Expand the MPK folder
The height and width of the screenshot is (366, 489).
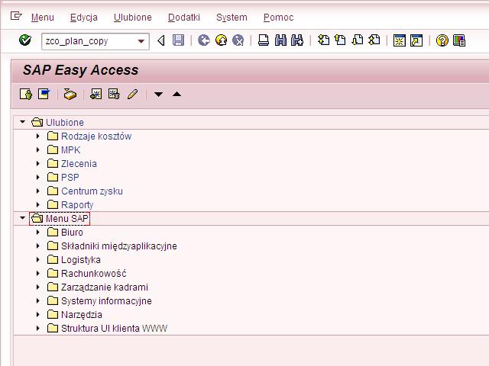tap(38, 149)
